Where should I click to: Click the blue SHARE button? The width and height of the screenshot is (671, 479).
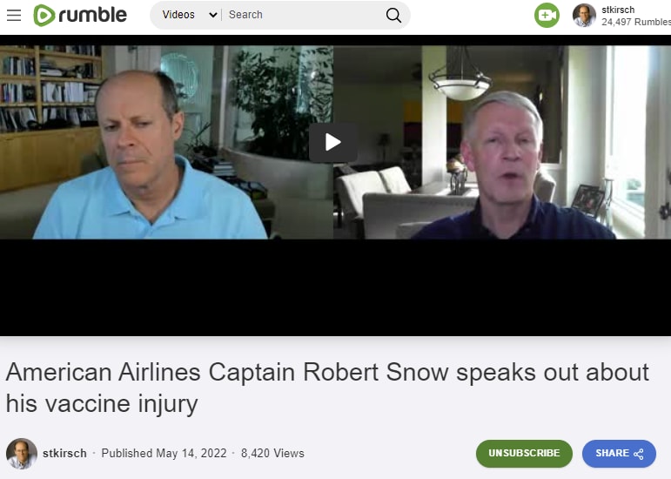(x=619, y=454)
